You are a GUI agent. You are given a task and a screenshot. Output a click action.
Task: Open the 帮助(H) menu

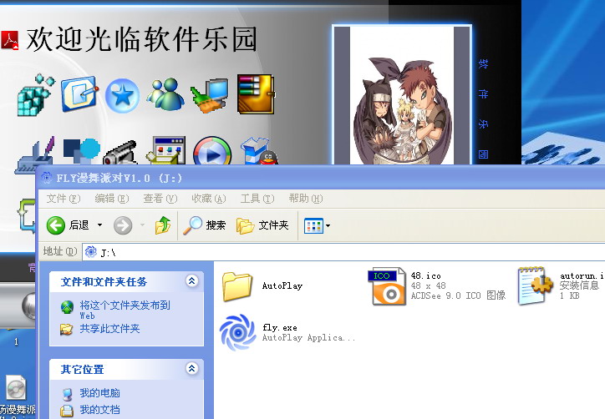pyautogui.click(x=306, y=199)
